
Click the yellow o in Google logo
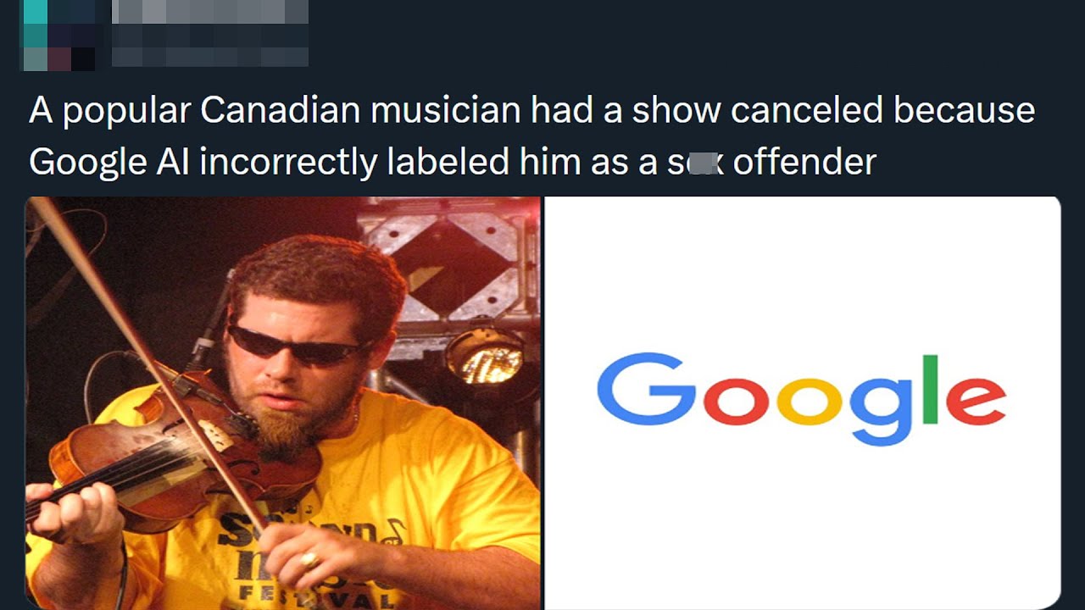coord(810,400)
